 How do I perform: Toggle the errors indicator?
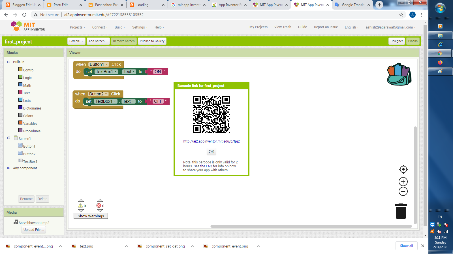coord(99,205)
